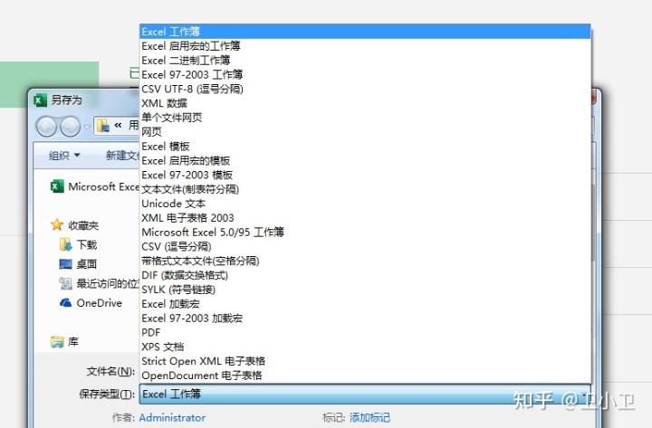The width and height of the screenshot is (652, 428).
Task: Open the 组织 dropdown menu
Action: [x=64, y=156]
